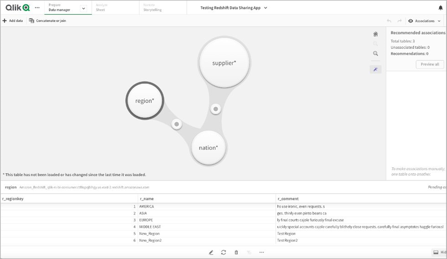This screenshot has height=259, width=447.
Task: Open the Qlik logo home
Action: [x=18, y=8]
